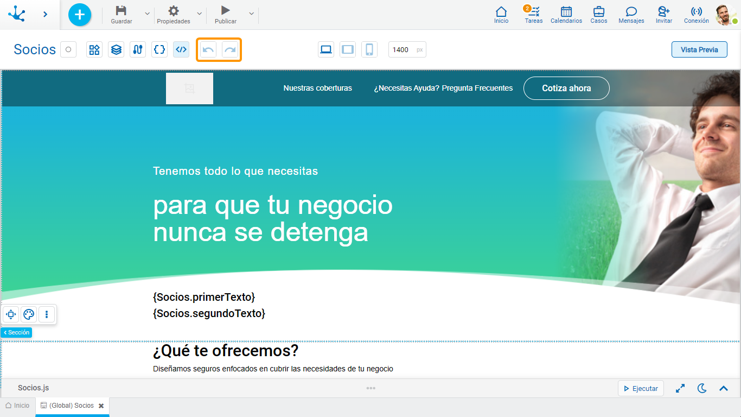Expand the Propiedades dropdown arrow
Viewport: 741px width, 417px height.
pos(199,14)
